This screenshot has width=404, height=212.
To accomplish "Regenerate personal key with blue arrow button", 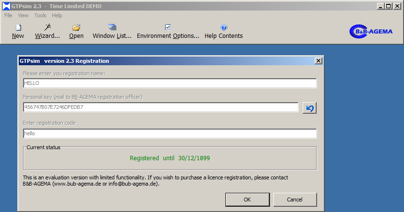I will (309, 108).
